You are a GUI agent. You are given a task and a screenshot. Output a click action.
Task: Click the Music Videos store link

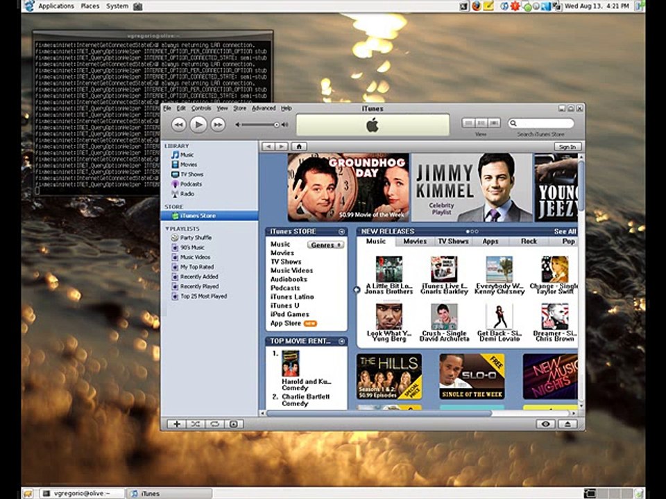[292, 270]
